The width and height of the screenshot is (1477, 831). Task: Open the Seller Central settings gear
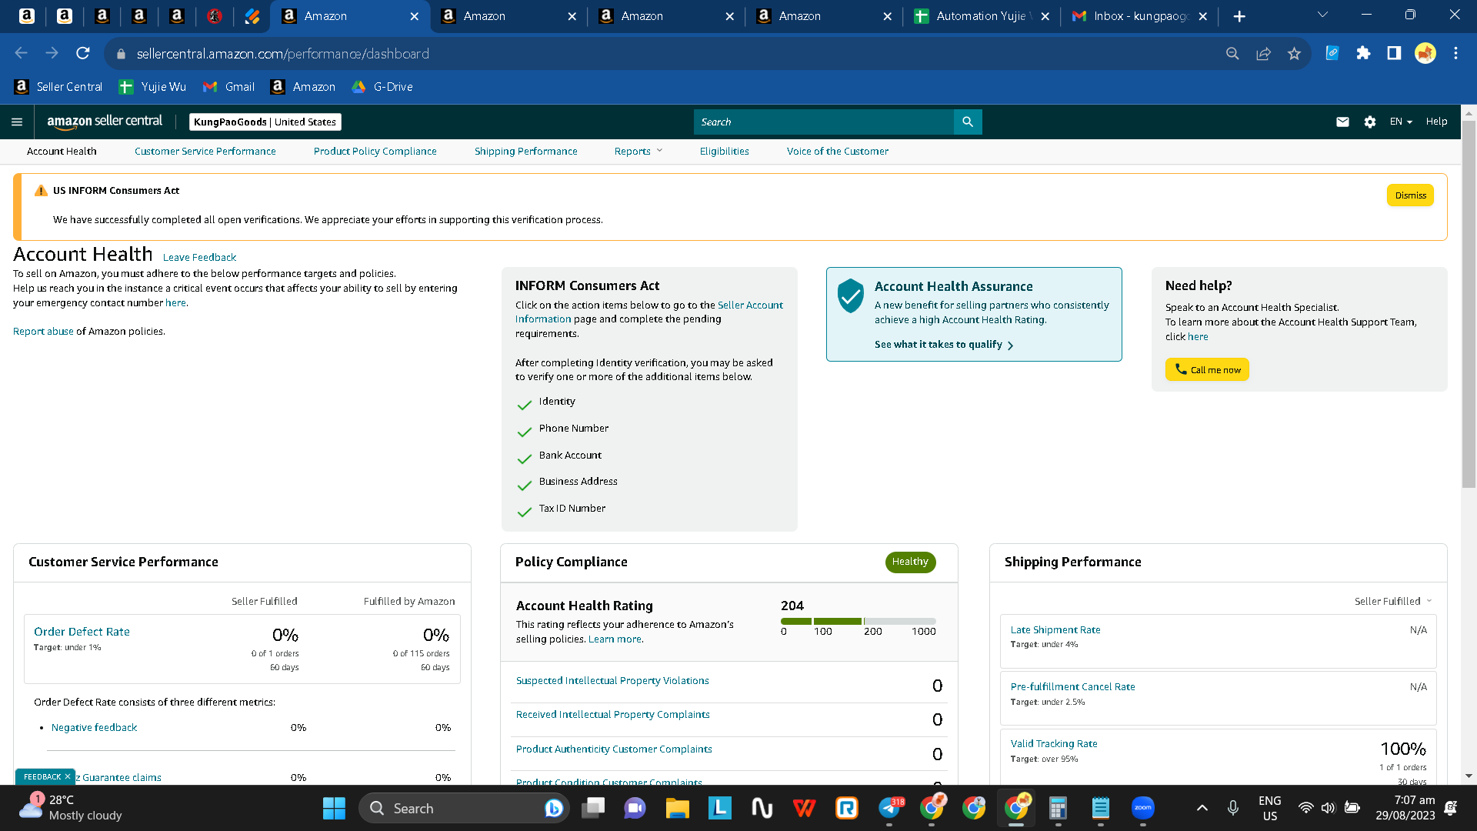click(1370, 122)
